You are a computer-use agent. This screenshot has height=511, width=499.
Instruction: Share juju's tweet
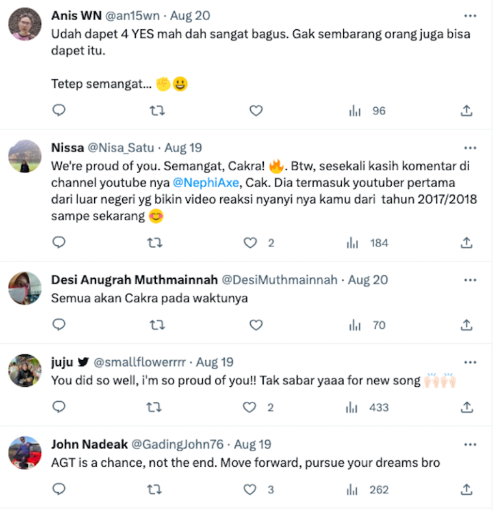(467, 407)
